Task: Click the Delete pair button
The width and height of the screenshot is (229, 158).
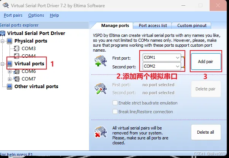Action: pyautogui.click(x=206, y=89)
